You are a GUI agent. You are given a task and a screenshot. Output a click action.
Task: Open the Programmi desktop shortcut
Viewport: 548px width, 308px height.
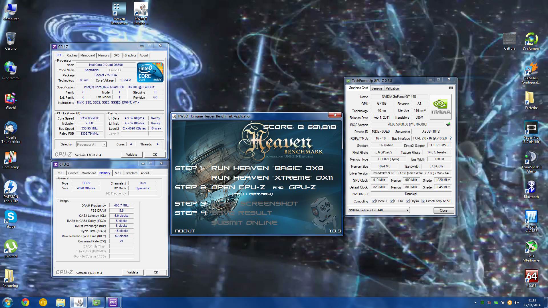(x=11, y=71)
